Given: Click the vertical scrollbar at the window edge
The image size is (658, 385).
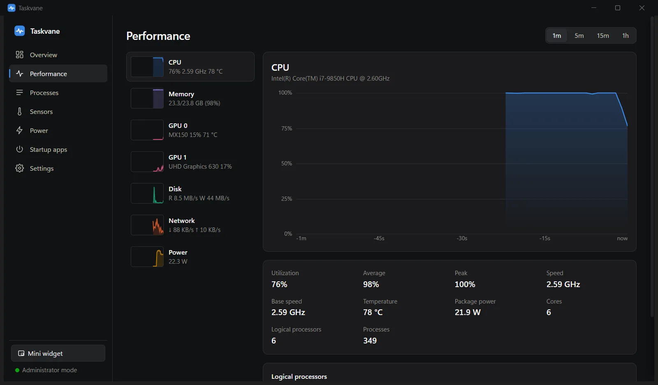Looking at the screenshot, I should pos(652,167).
